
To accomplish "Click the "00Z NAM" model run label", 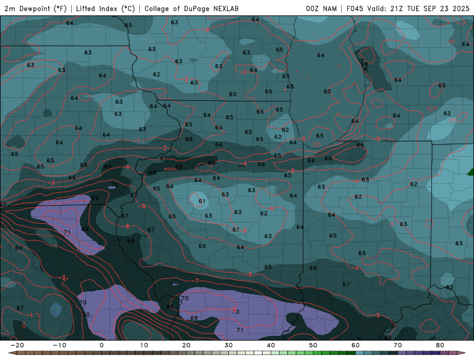I will pos(321,8).
